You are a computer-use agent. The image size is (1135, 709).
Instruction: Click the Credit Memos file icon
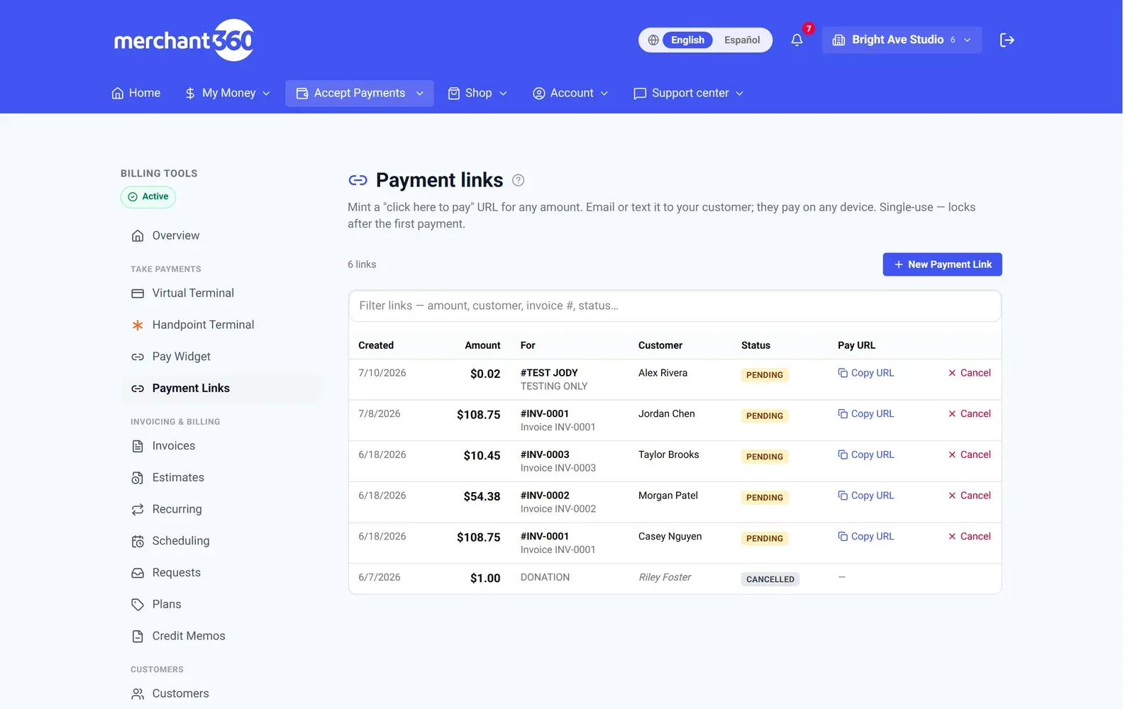point(138,636)
